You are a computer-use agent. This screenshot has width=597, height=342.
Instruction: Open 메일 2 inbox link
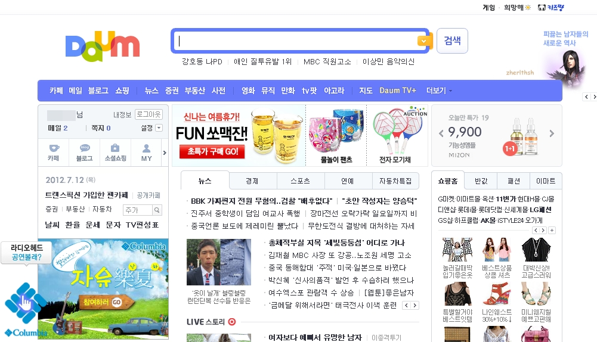click(57, 128)
